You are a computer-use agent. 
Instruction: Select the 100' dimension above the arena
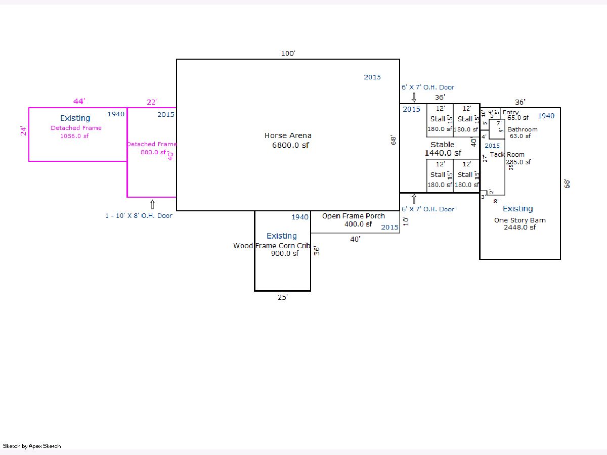(x=288, y=53)
